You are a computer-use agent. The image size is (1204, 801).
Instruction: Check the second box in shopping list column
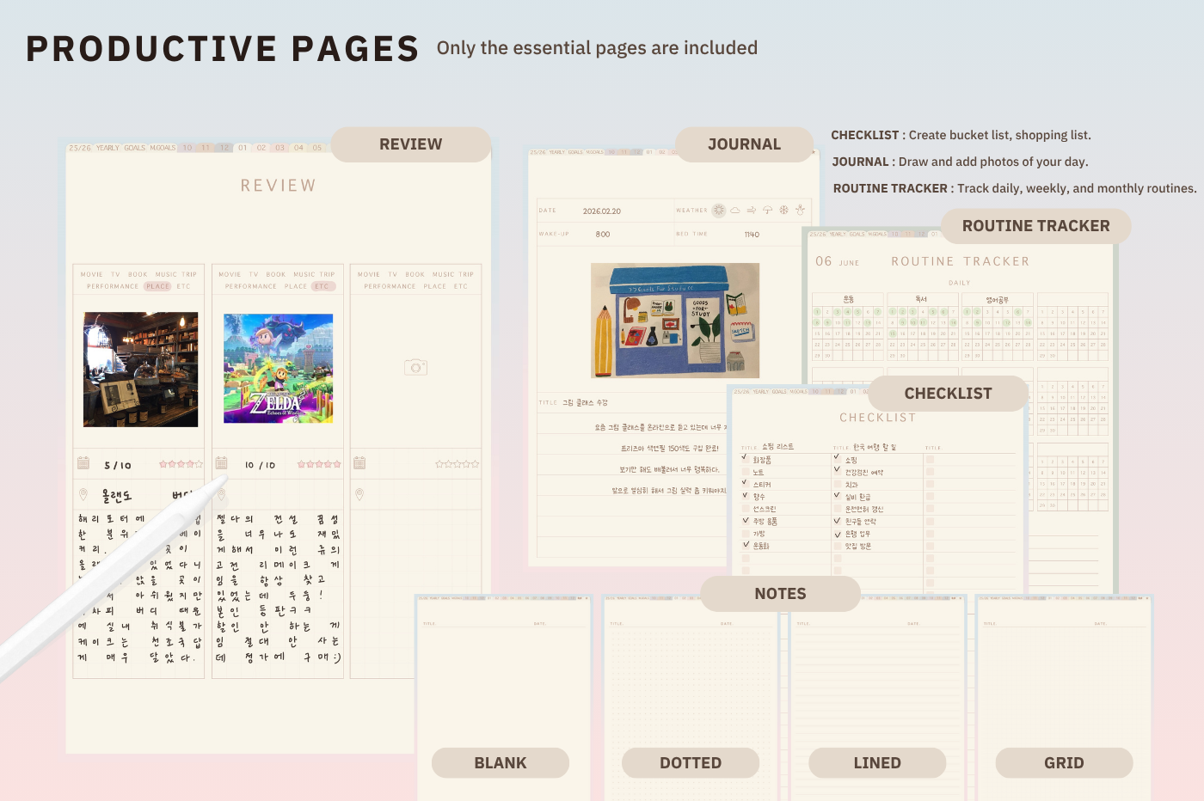(x=745, y=472)
